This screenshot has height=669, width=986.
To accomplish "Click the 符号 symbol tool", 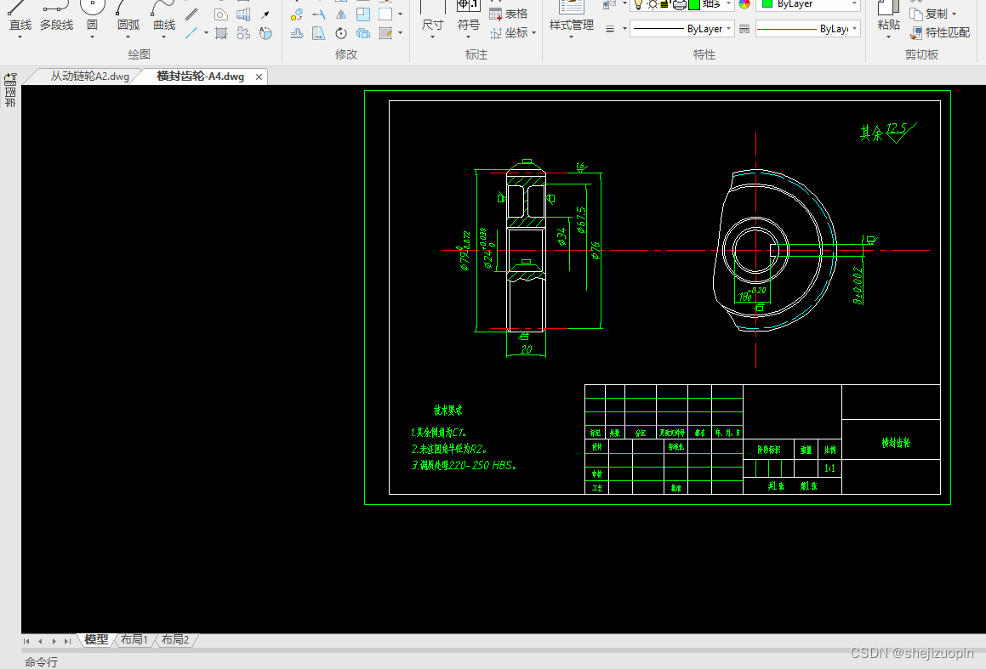I will pos(468,17).
